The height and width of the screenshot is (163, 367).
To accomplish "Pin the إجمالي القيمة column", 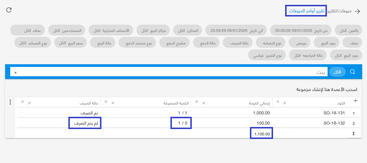I will (x=204, y=103).
